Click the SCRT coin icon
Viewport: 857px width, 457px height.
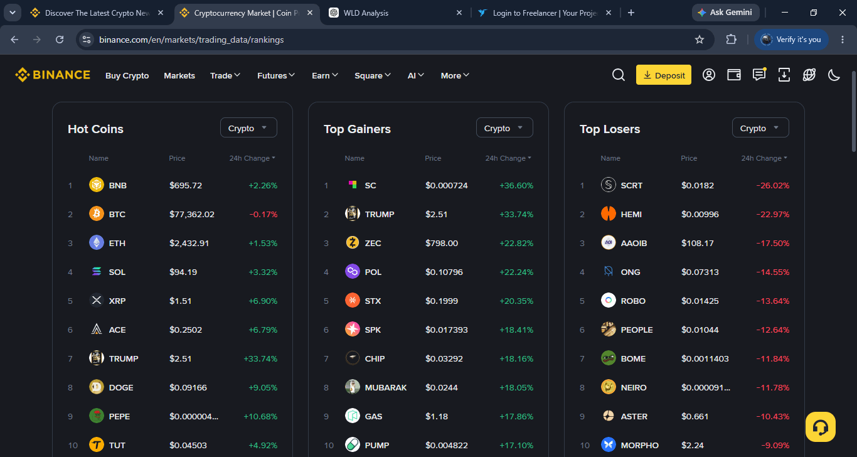pyautogui.click(x=609, y=185)
